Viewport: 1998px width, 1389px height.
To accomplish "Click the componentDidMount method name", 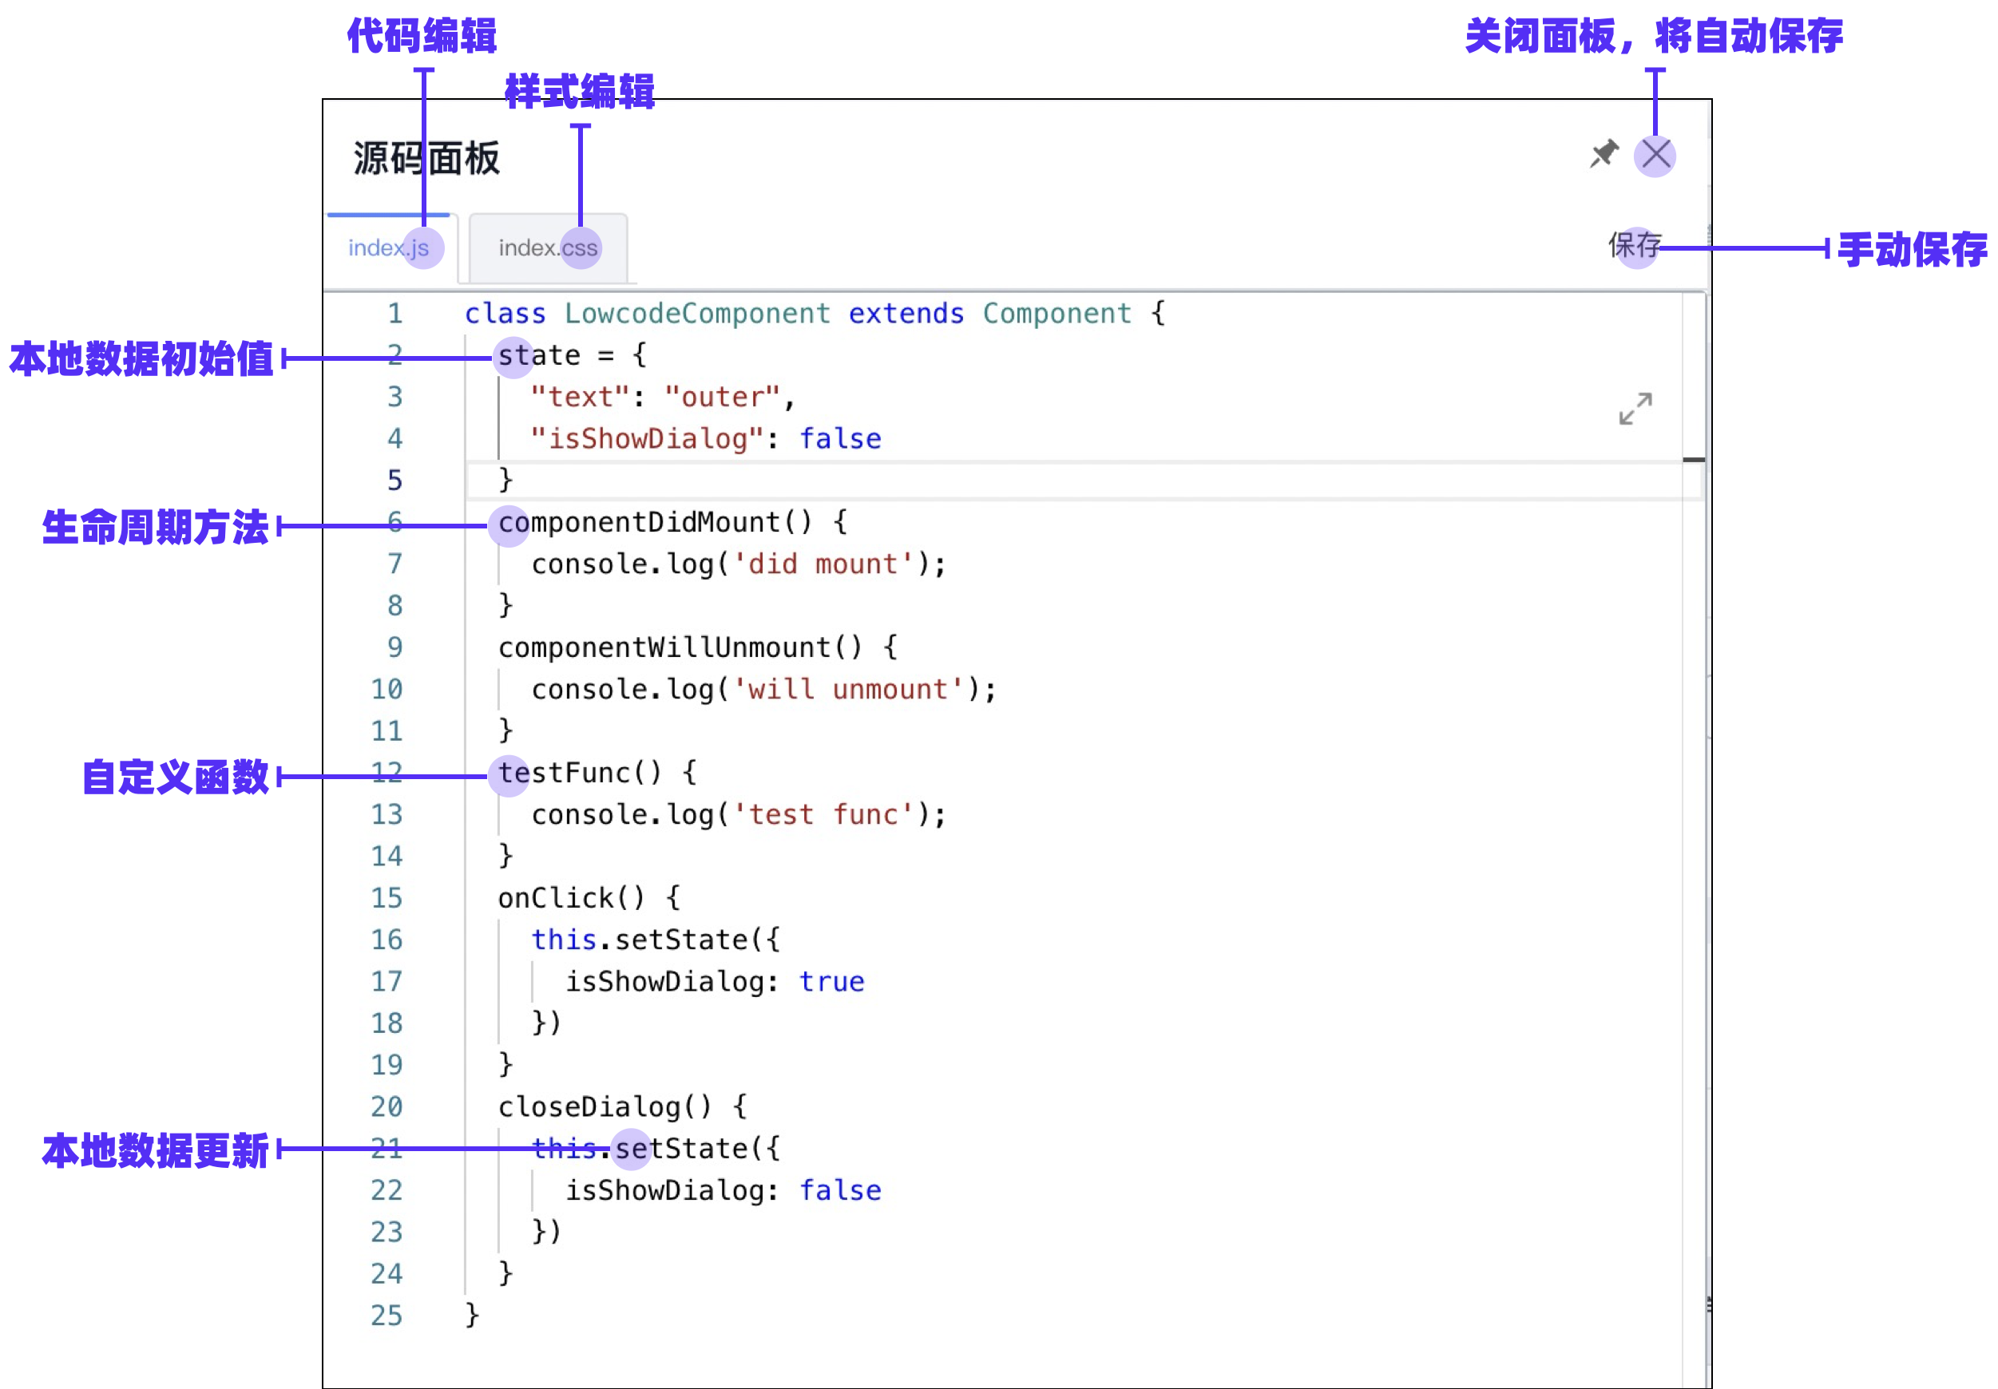I will click(640, 522).
